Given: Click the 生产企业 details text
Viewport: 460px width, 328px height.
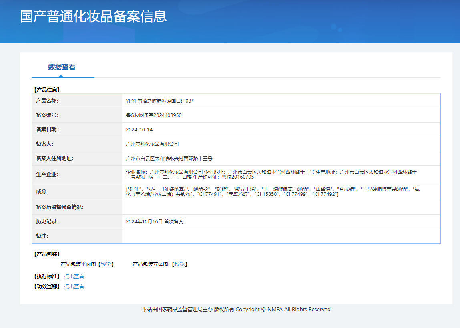Looking at the screenshot, I should pos(271,174).
